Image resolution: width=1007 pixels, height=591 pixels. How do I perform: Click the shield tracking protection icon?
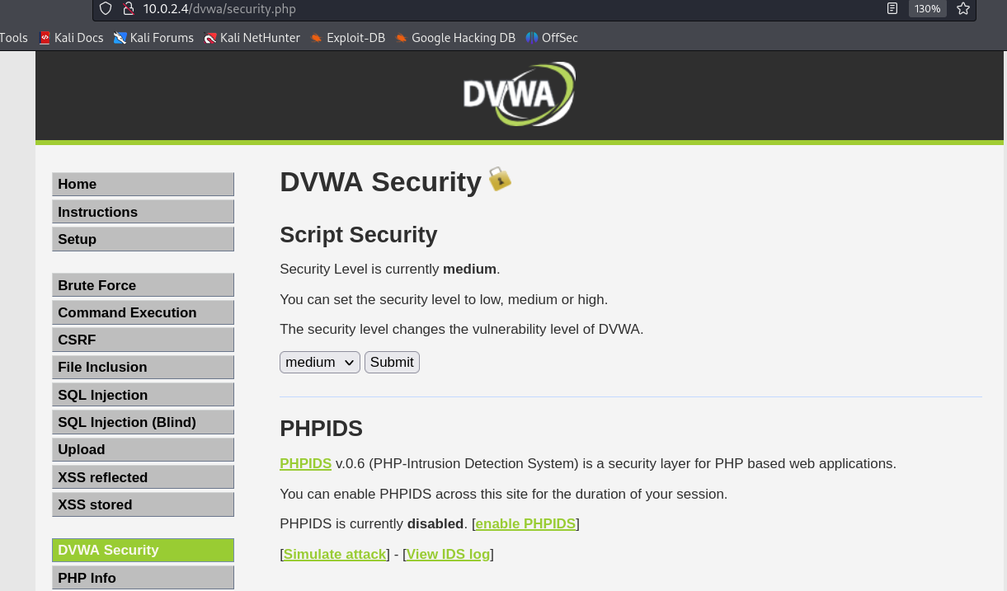[105, 9]
